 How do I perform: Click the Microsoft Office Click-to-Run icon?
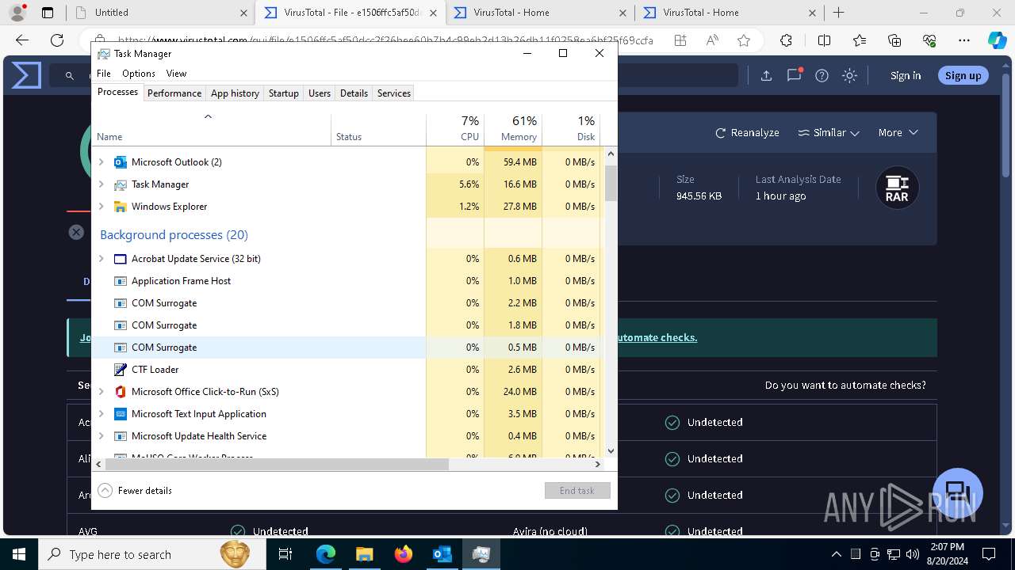tap(121, 392)
